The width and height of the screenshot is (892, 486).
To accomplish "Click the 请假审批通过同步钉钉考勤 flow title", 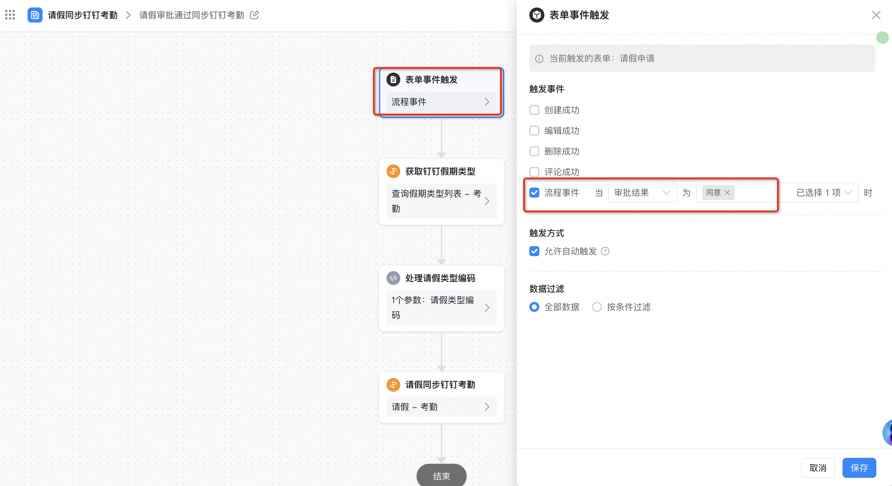I will pos(191,15).
